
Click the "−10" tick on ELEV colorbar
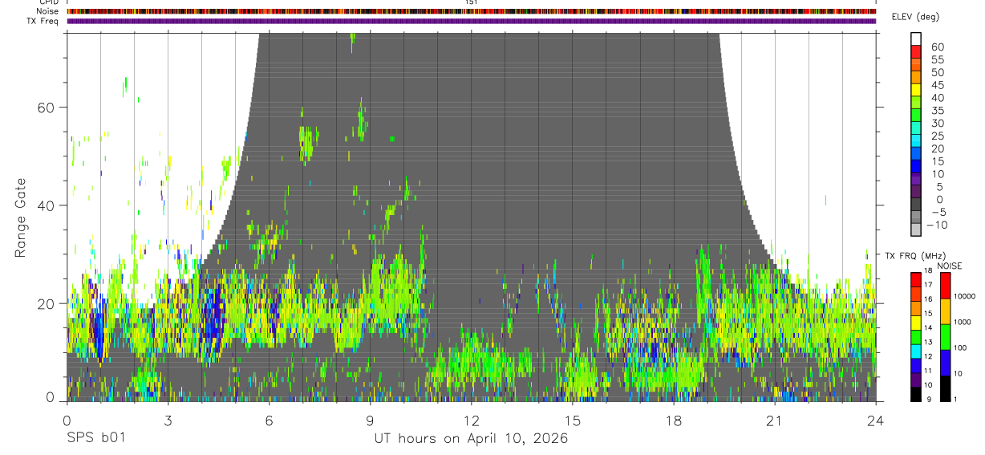(x=935, y=225)
